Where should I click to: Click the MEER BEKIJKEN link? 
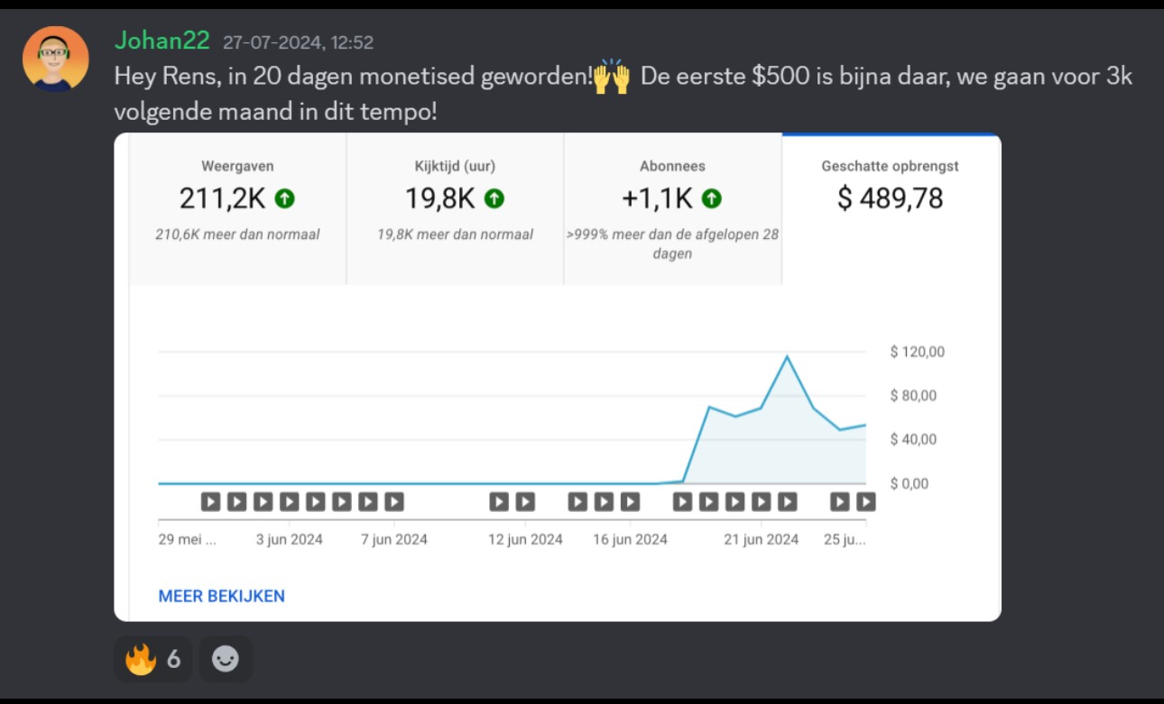[221, 596]
